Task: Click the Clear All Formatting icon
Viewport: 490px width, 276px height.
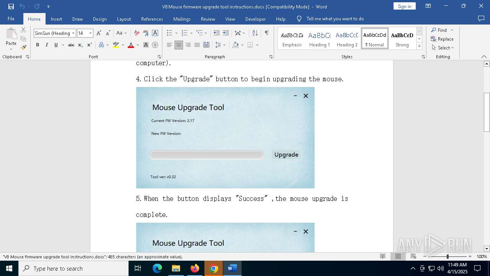Action: 137,33
